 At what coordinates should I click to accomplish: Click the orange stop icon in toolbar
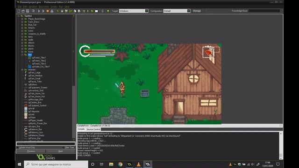(x=48, y=11)
